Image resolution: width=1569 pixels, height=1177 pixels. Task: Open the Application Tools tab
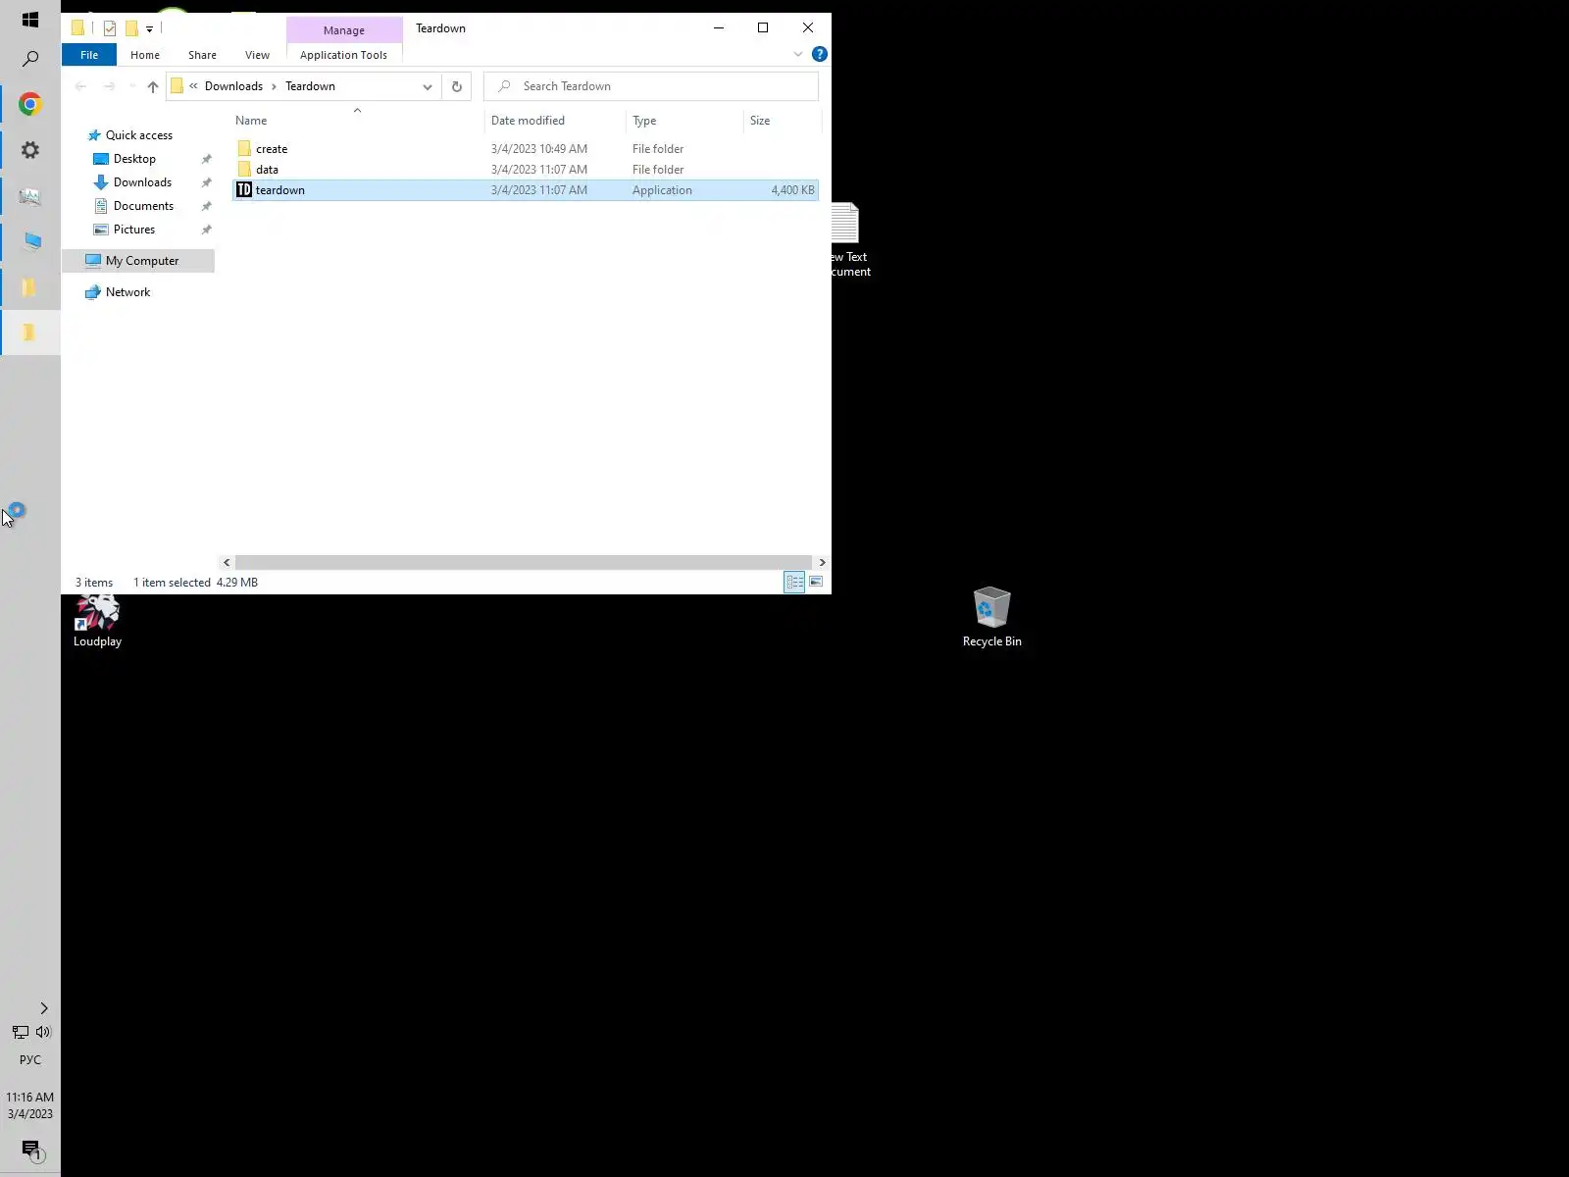click(x=344, y=55)
